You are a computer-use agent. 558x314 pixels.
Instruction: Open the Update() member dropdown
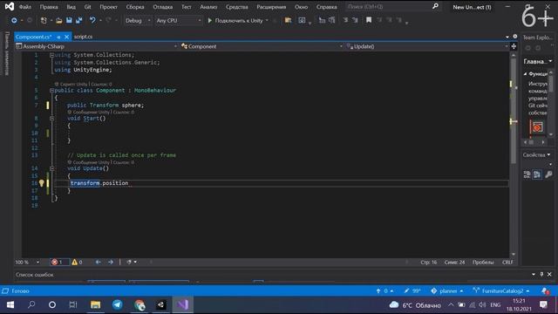click(427, 46)
